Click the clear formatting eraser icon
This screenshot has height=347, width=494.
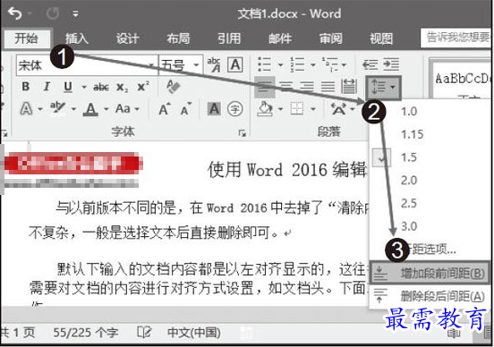173,87
